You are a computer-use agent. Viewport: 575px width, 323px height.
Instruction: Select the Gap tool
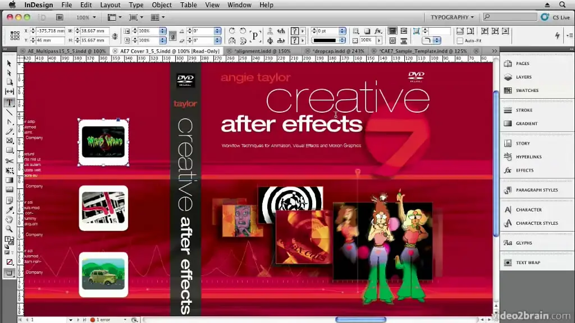(x=9, y=91)
